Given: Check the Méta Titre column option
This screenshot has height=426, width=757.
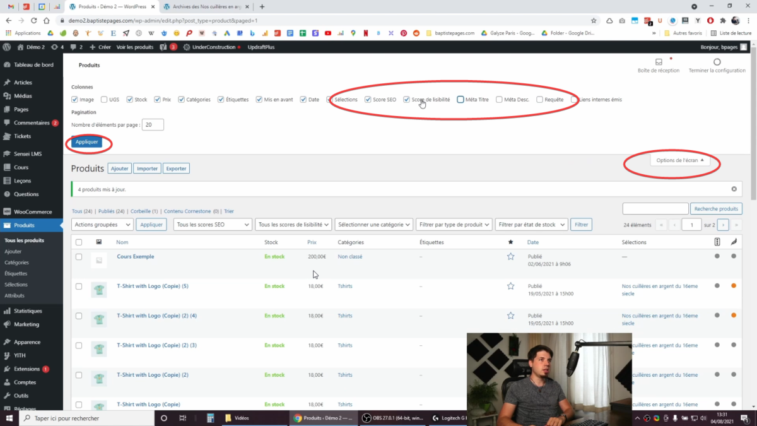Looking at the screenshot, I should (461, 100).
